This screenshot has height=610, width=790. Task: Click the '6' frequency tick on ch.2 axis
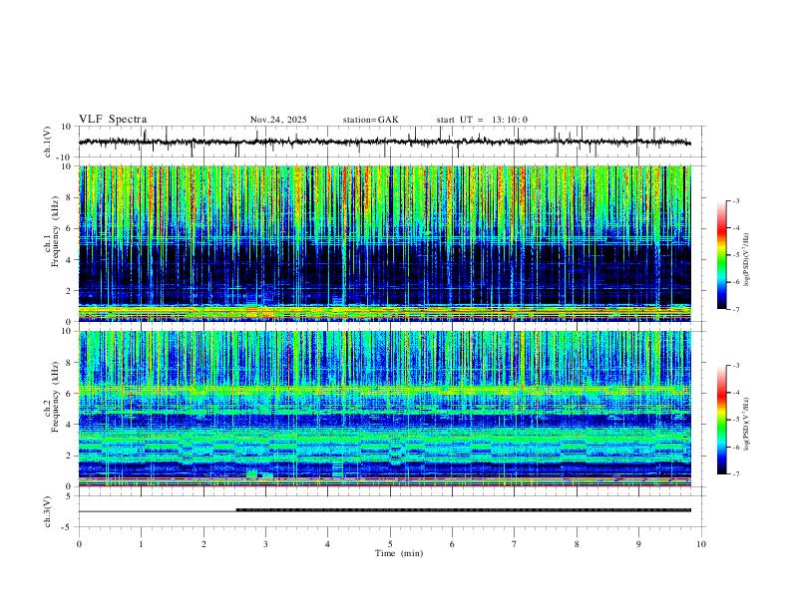pos(70,394)
